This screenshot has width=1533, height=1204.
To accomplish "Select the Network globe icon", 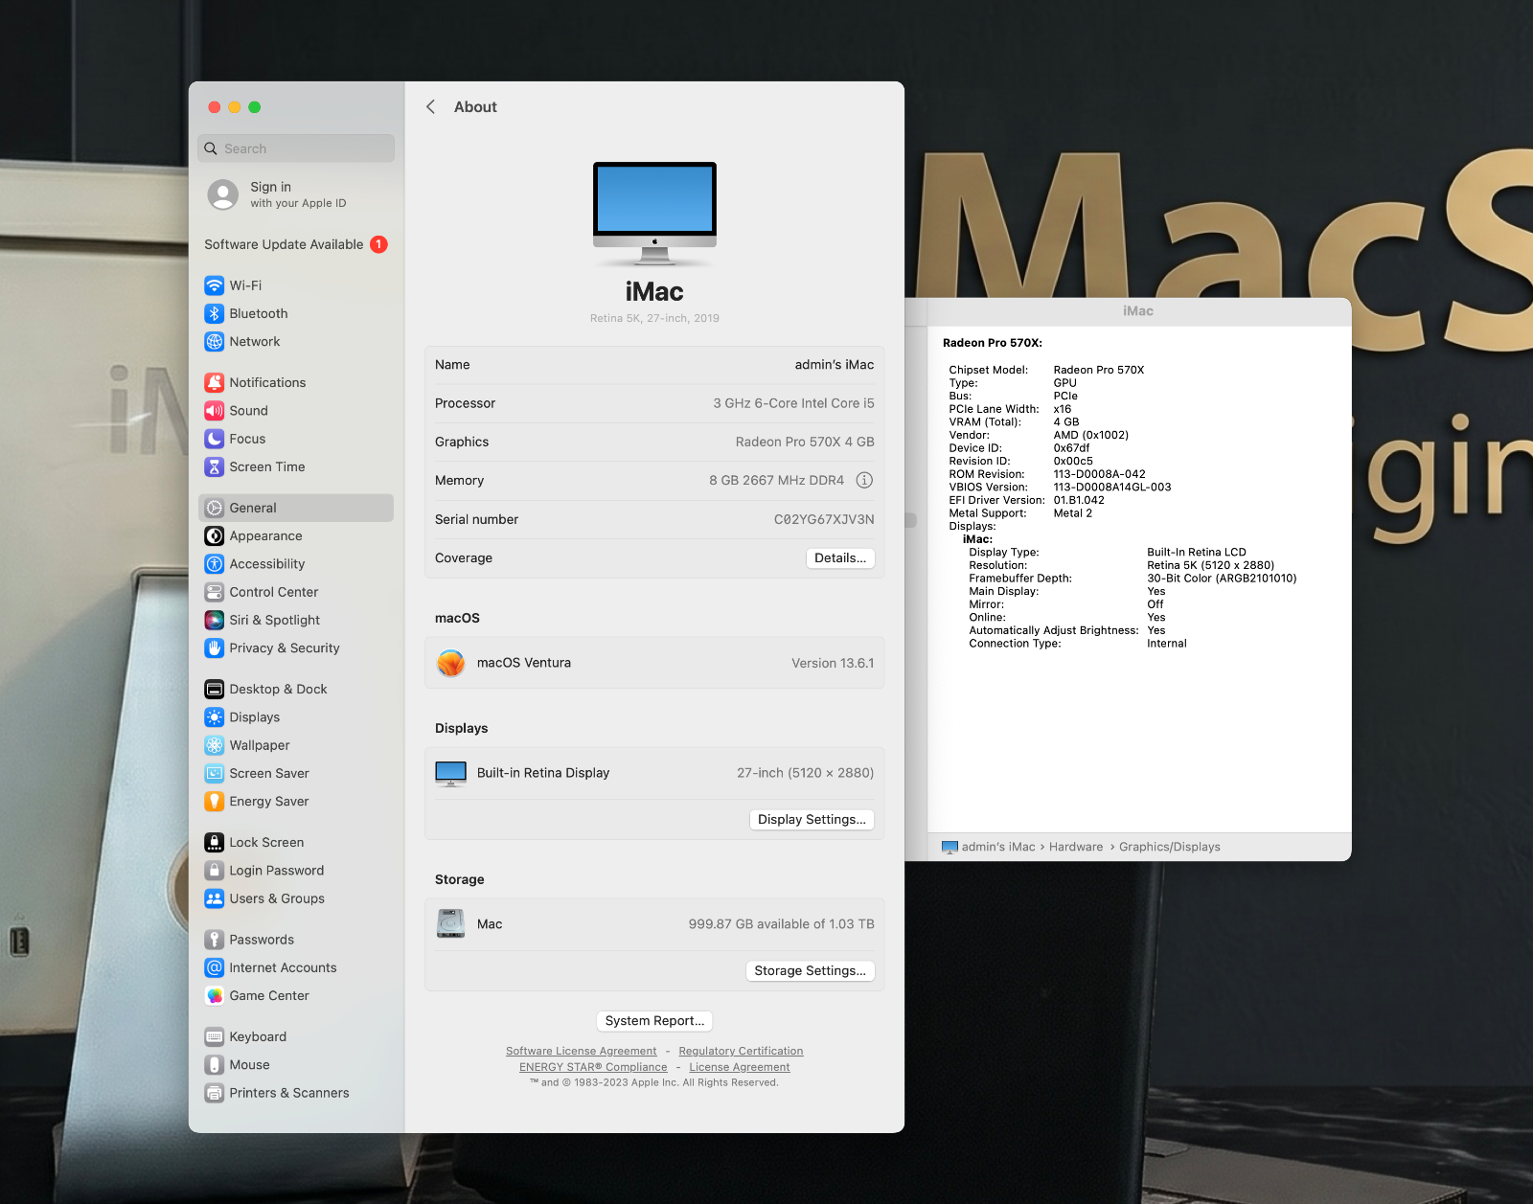I will click(x=215, y=342).
